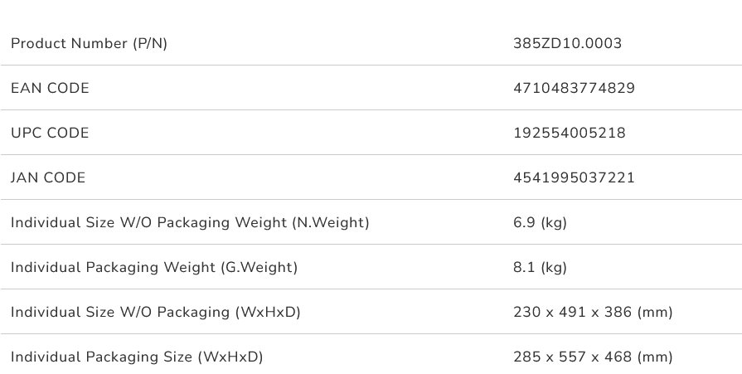
Task: Select the UPC code value 192554005218
Action: [570, 133]
